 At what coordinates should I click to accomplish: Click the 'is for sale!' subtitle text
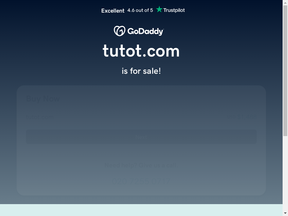[141, 71]
